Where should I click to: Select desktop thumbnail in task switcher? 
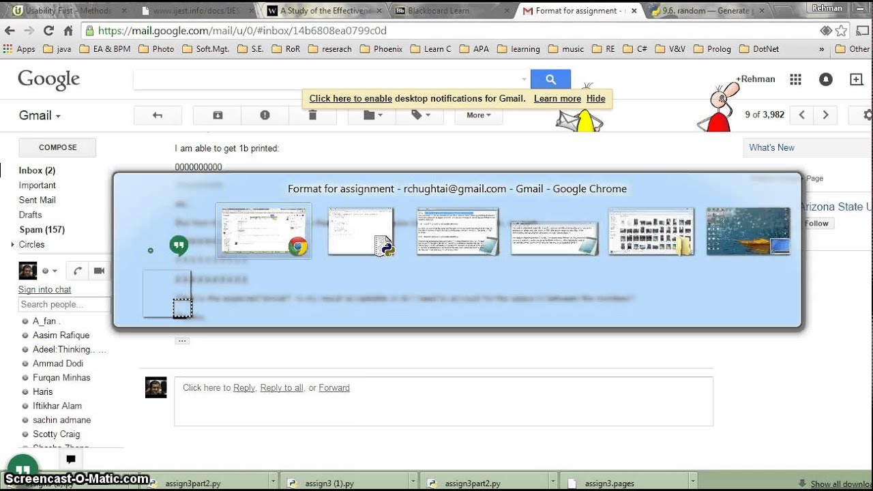click(748, 232)
